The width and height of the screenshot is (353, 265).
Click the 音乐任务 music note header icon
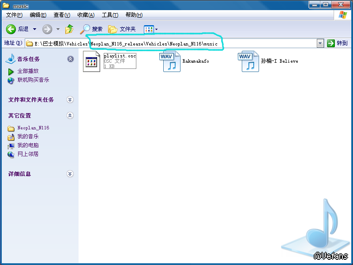coord(10,59)
